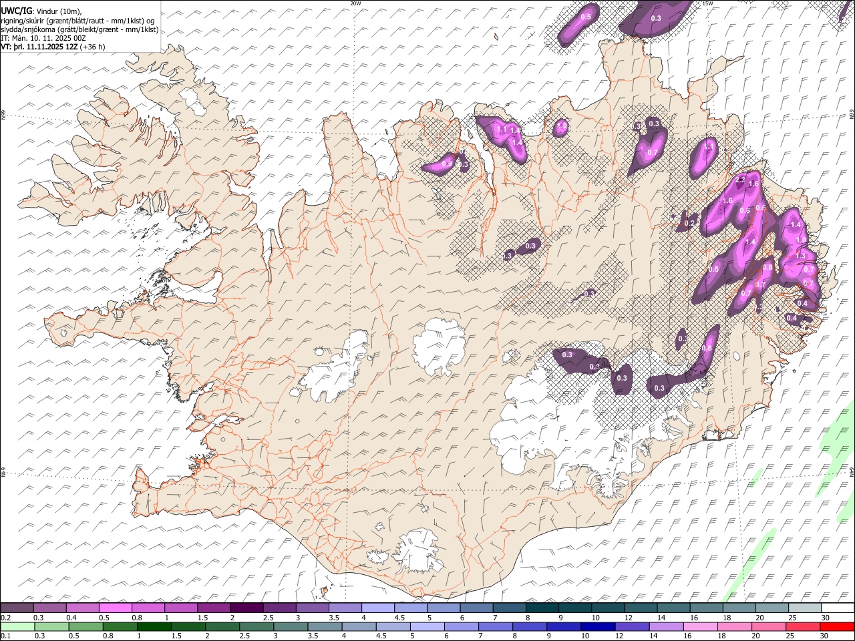Click snow scale swatch starting at 25

pos(804,608)
